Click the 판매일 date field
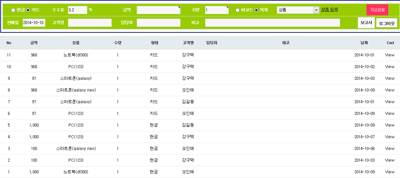 [34, 23]
